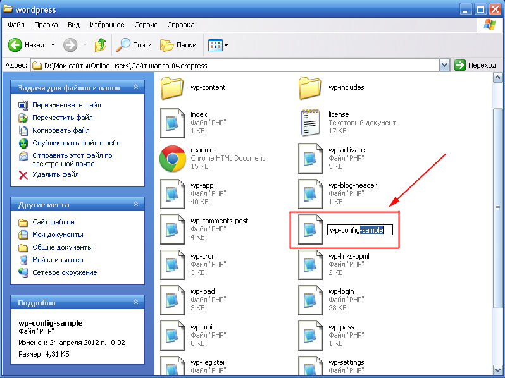
Task: Click the "license" file name
Action: pyautogui.click(x=339, y=114)
